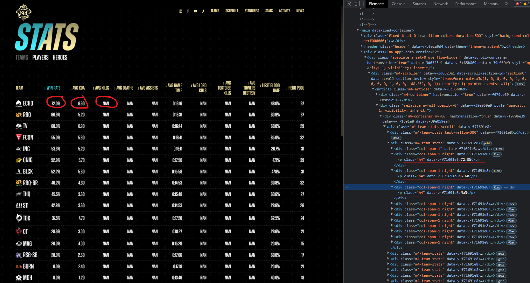Collapse the m4-team-stats-scroll div node
The height and width of the screenshot is (283, 530).
point(384,127)
